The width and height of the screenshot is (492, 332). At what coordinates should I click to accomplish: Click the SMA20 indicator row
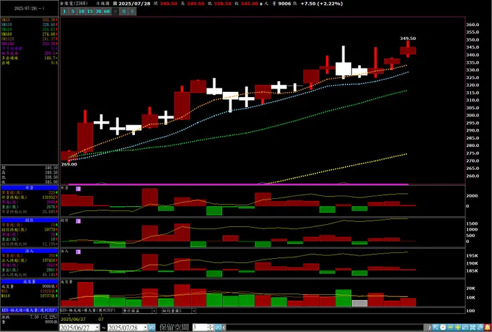coord(29,29)
